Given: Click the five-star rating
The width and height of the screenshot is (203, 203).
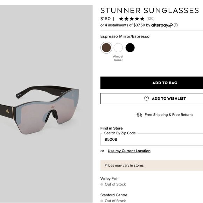Looking at the screenshot, I should point(132,19).
